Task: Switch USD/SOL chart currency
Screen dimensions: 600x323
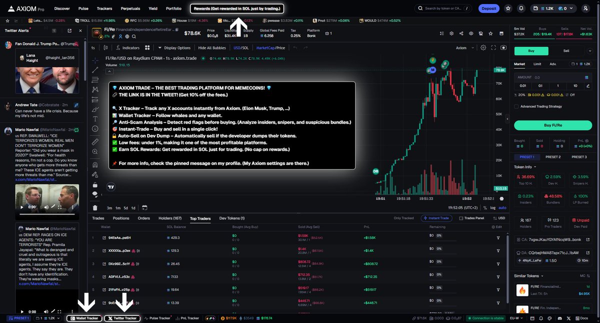Action: click(x=240, y=48)
